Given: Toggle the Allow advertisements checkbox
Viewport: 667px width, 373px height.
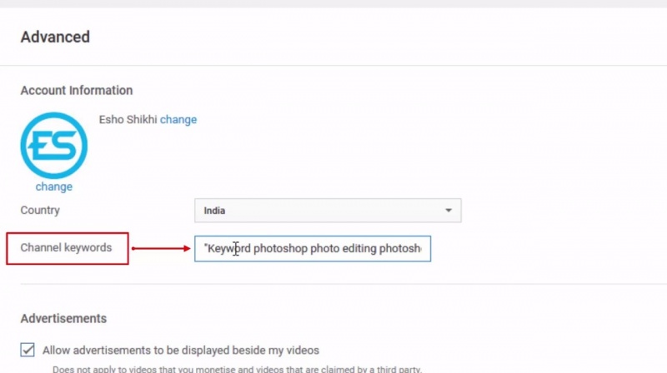Looking at the screenshot, I should coord(28,350).
